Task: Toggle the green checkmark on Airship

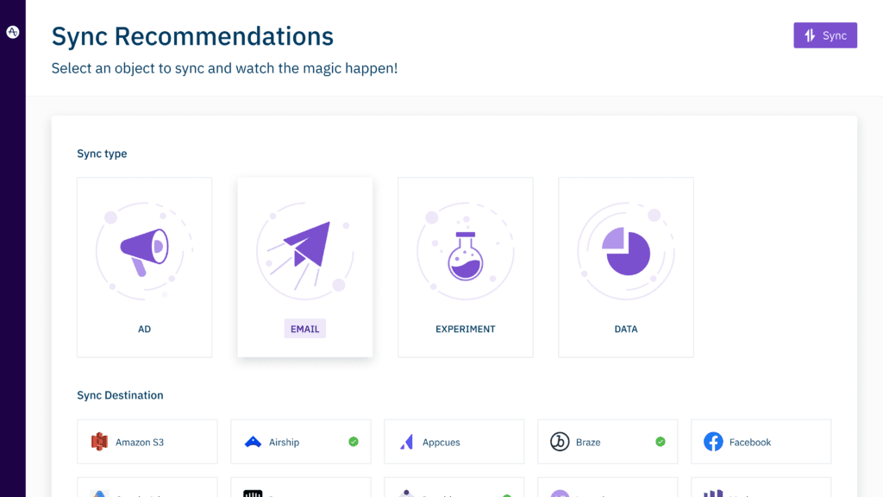Action: tap(354, 442)
